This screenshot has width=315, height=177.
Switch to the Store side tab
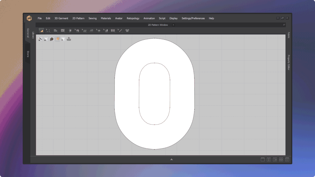(28, 54)
